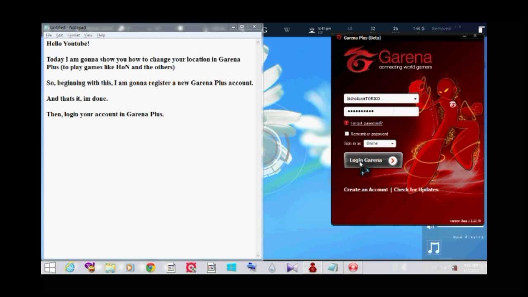Click the Notepad vertical scrollbar up arrow
528x297 pixels.
click(259, 41)
